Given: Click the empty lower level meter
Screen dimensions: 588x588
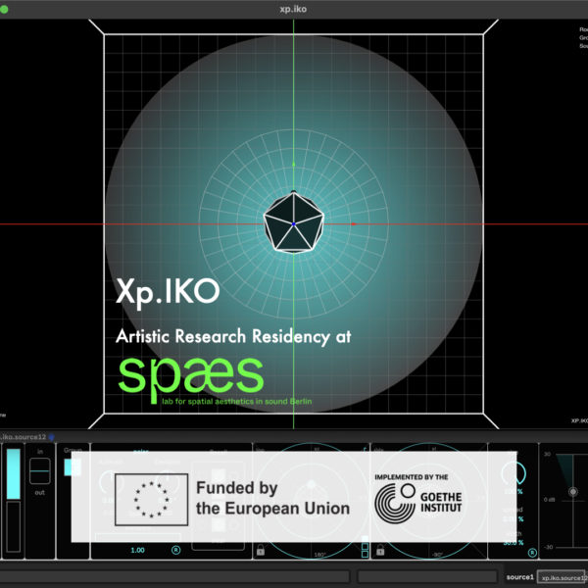Looking at the screenshot, I should (x=14, y=527).
